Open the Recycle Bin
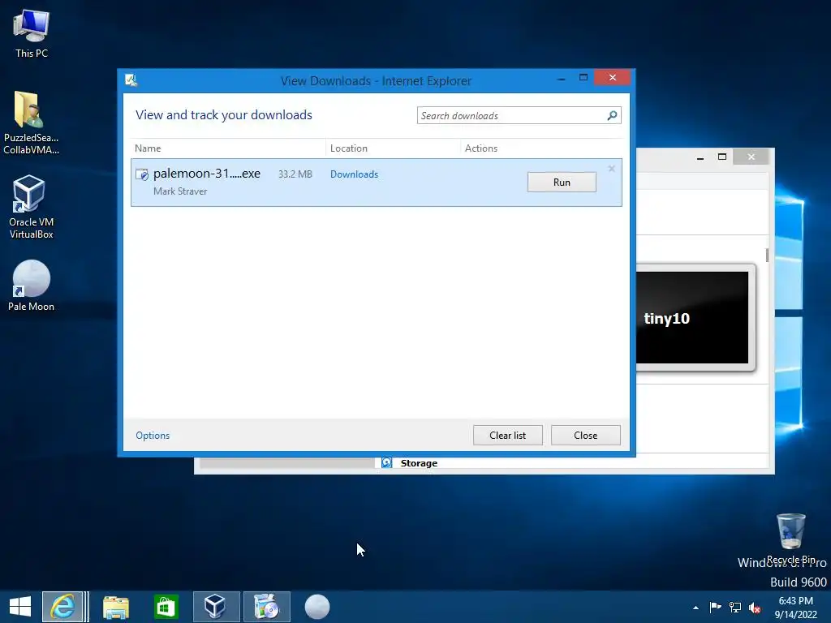 790,538
